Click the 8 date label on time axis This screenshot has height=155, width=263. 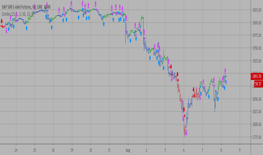[x=221, y=150]
